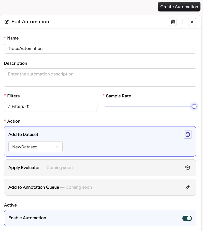Click the database icon on Add to Dataset action
This screenshot has width=203, height=231.
click(x=188, y=135)
